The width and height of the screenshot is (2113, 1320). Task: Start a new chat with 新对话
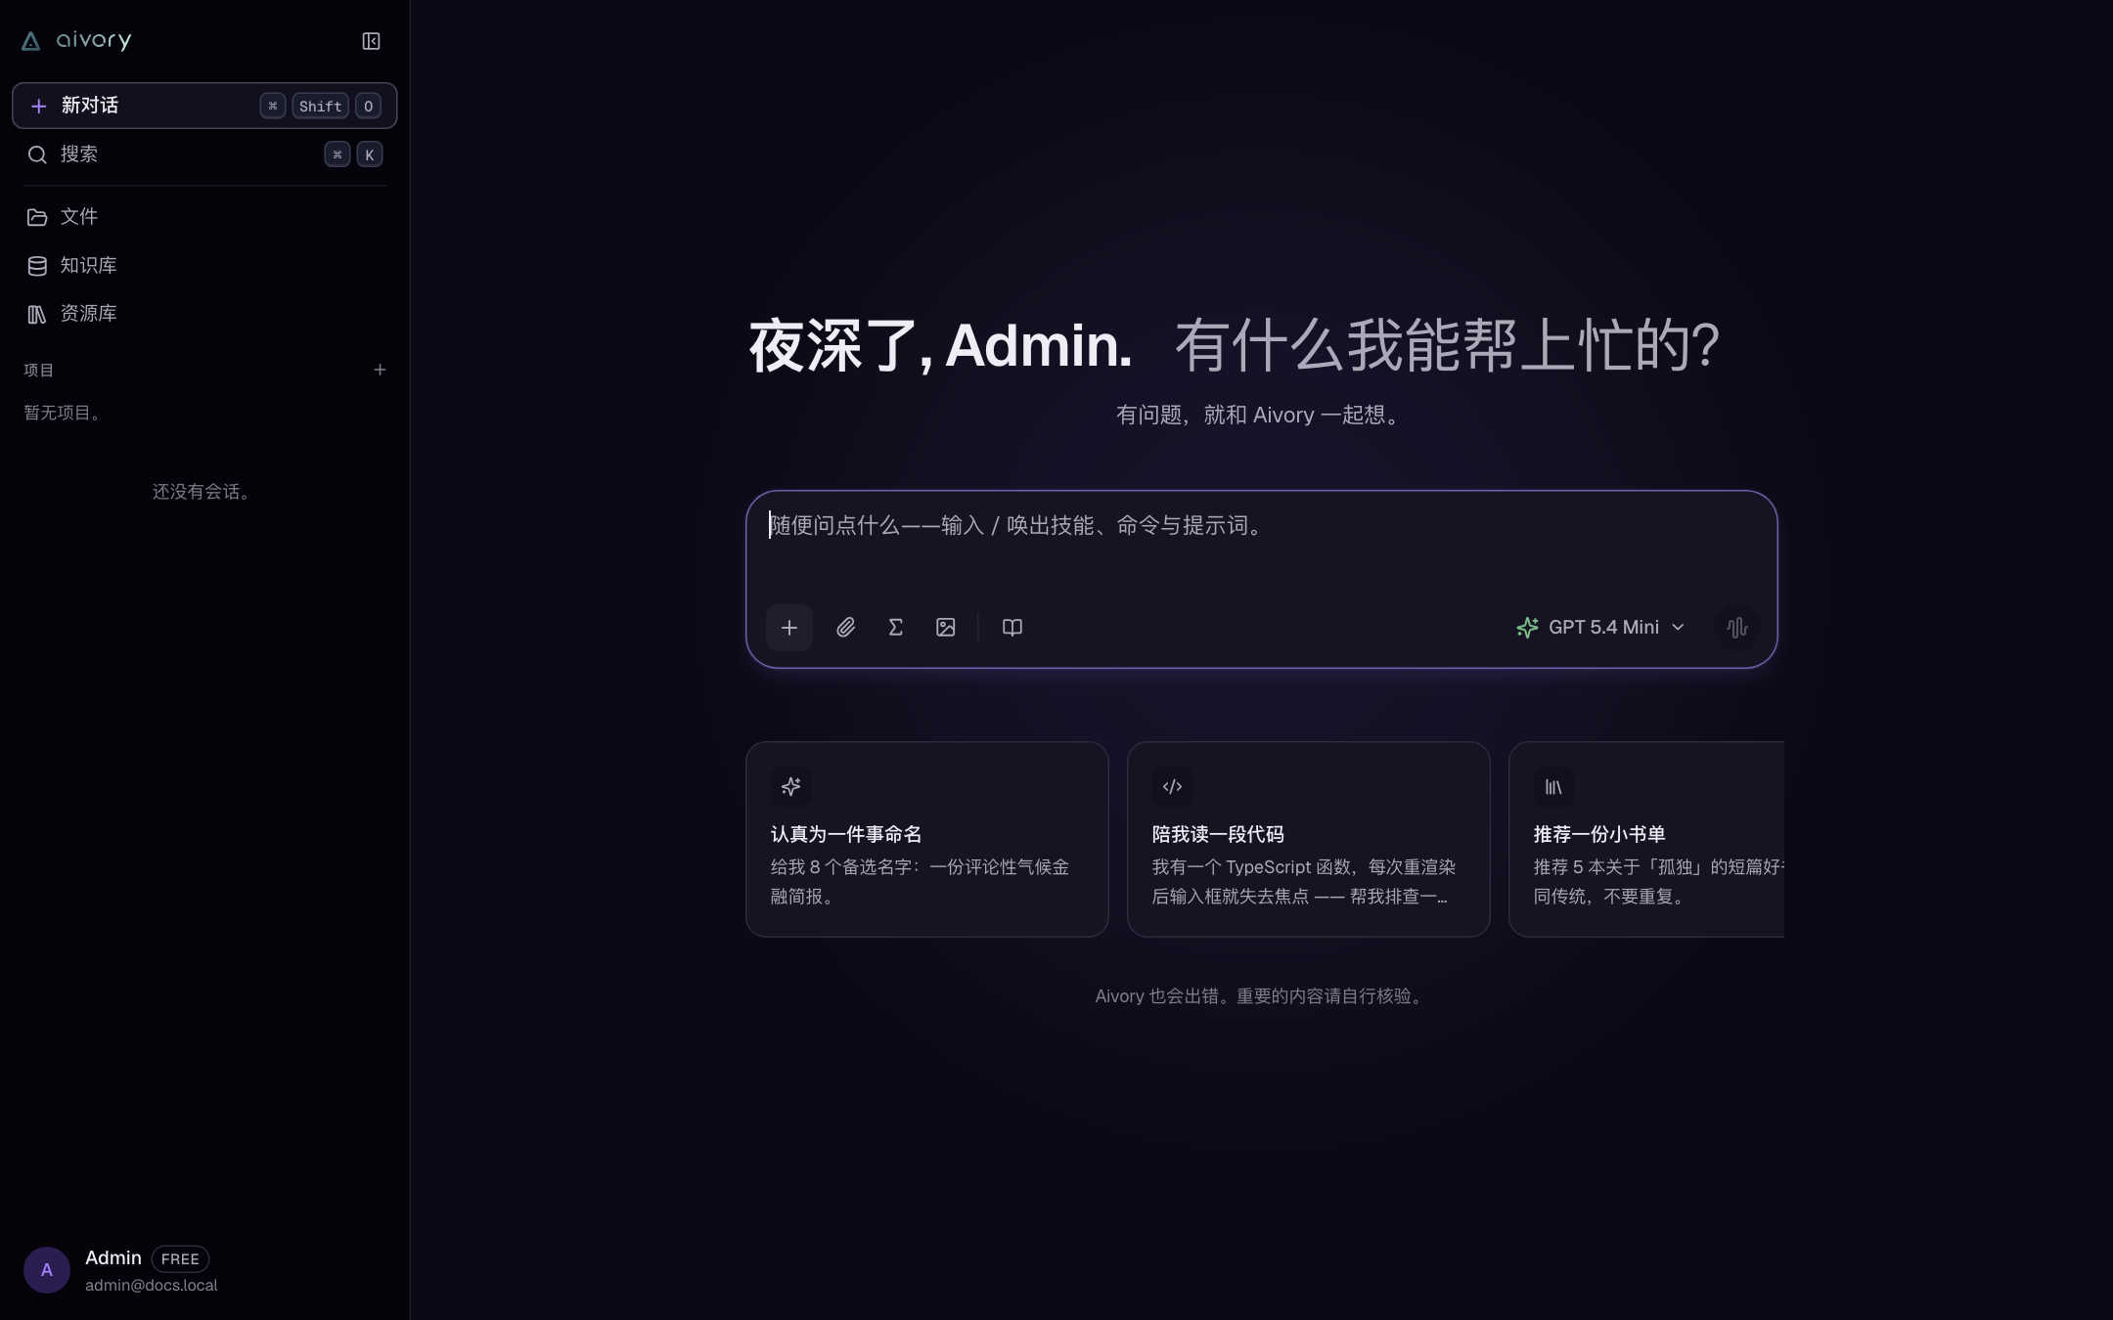coord(204,106)
